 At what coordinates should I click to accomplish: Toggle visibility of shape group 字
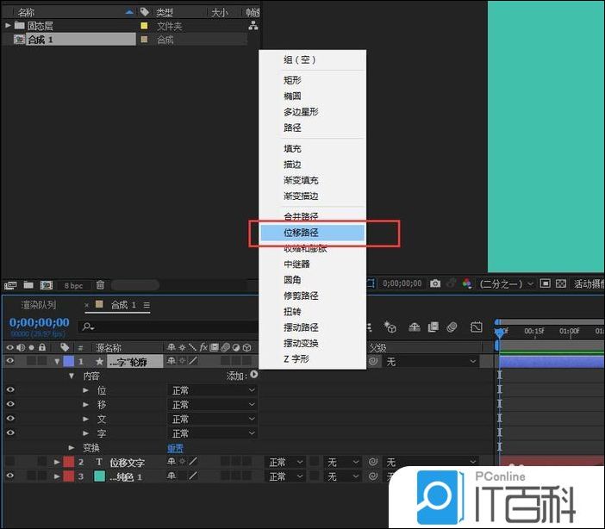tap(10, 433)
